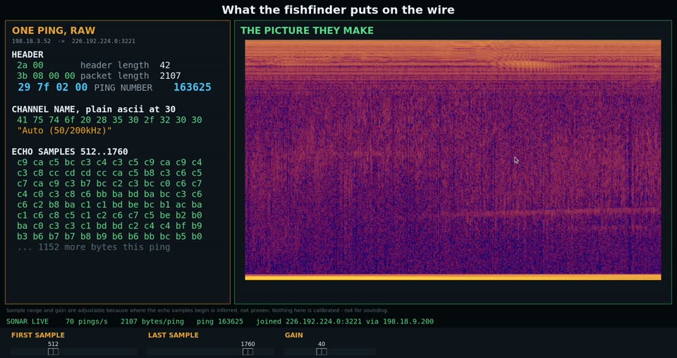The height and width of the screenshot is (358, 677).
Task: Click the sonar waterfall image
Action: (453, 160)
